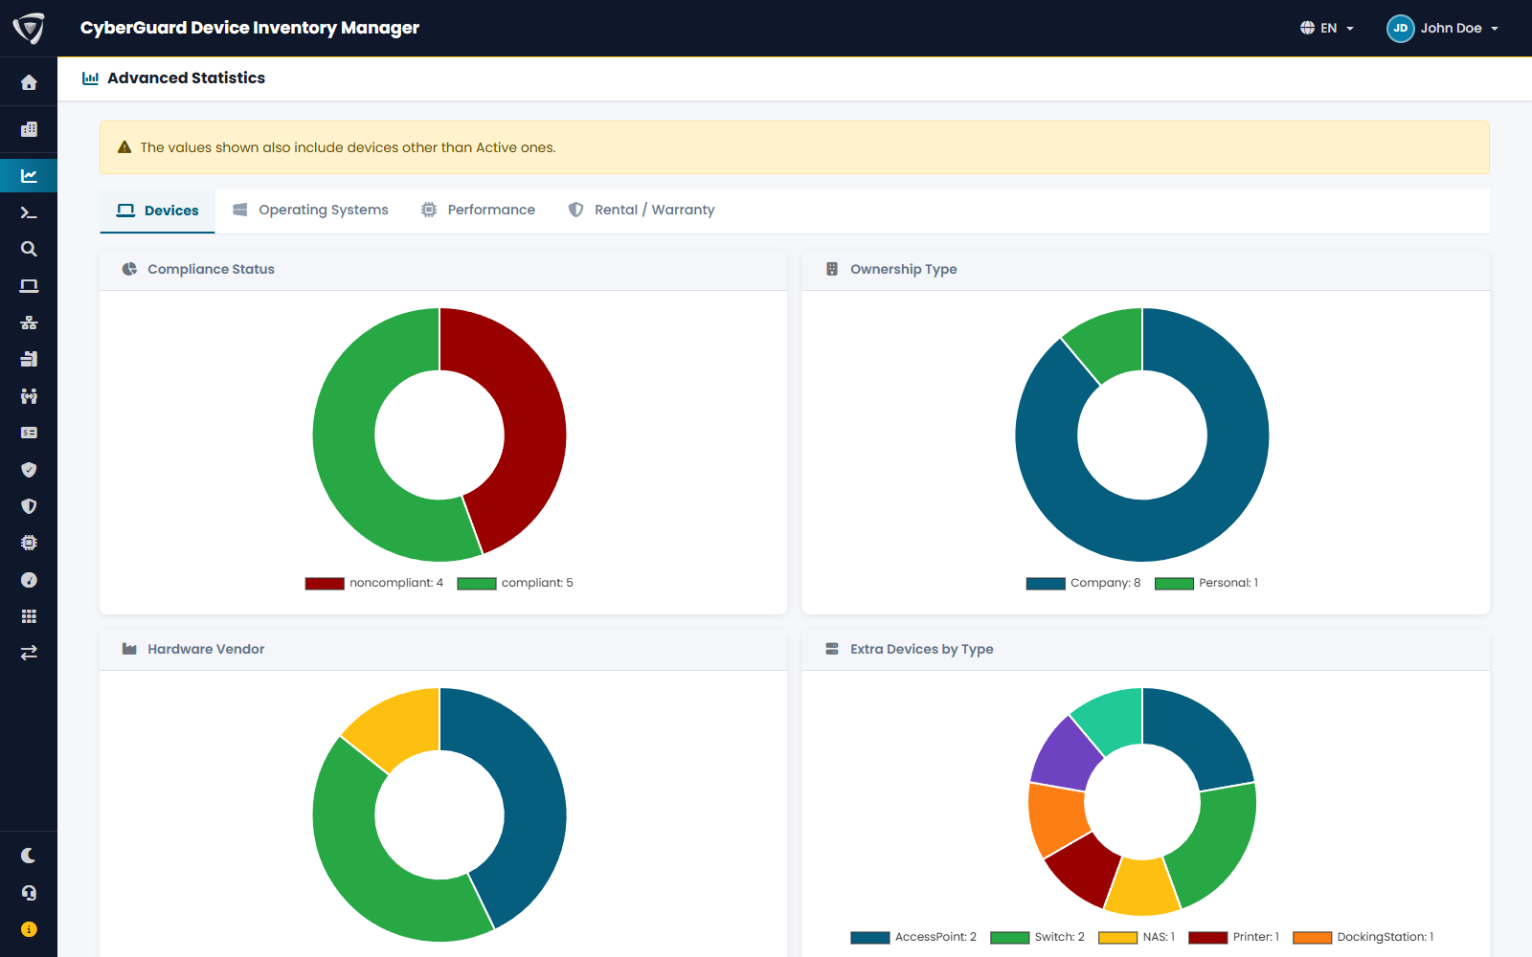Switch to the Operating Systems tab
The height and width of the screenshot is (957, 1532).
click(311, 210)
